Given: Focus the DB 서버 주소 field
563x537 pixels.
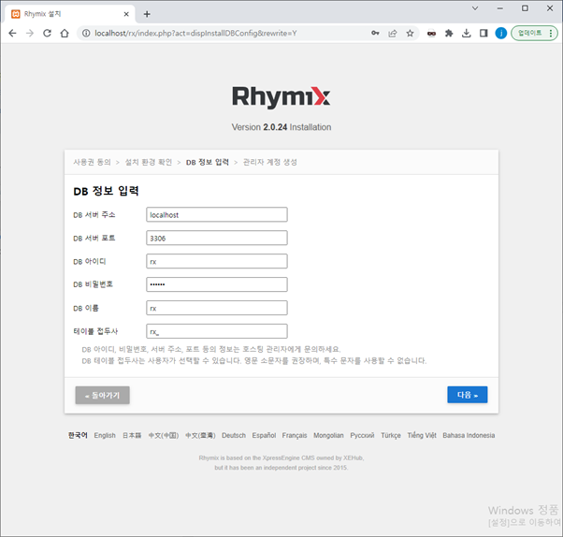Looking at the screenshot, I should click(x=217, y=215).
